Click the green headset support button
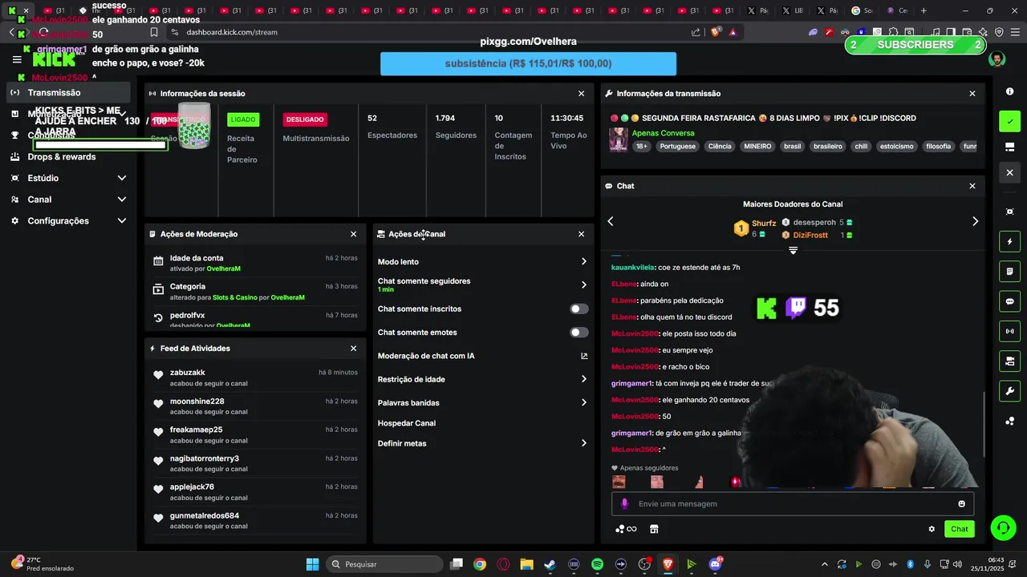 (1003, 527)
